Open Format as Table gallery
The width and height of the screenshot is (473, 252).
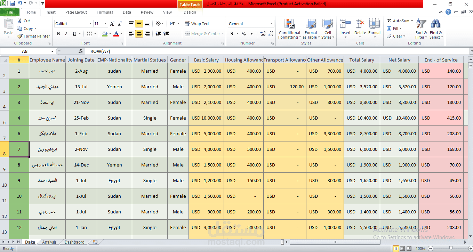[x=311, y=29]
